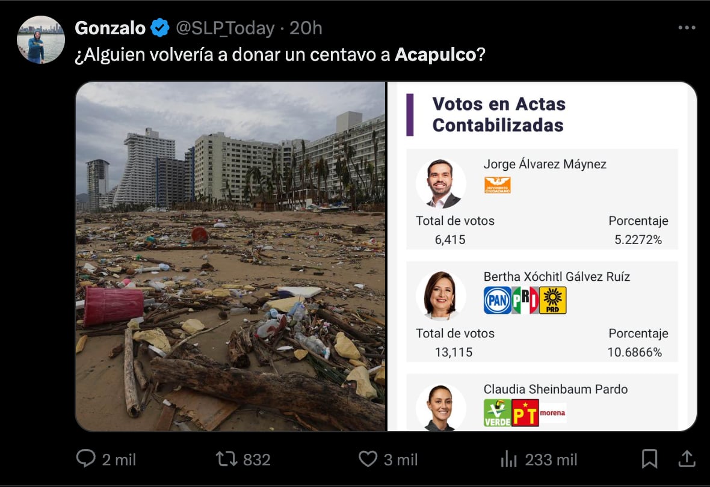This screenshot has width=710, height=487.
Task: Open the three-dot more options menu
Action: coord(687,28)
